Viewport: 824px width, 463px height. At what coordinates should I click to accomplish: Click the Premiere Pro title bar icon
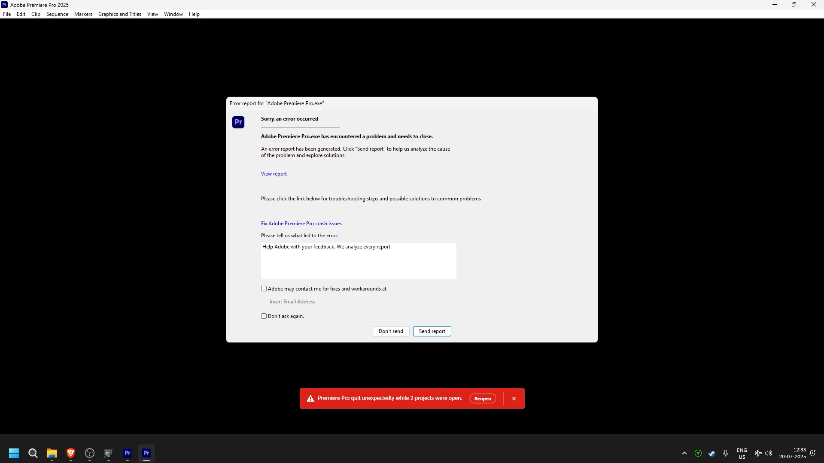click(x=4, y=5)
